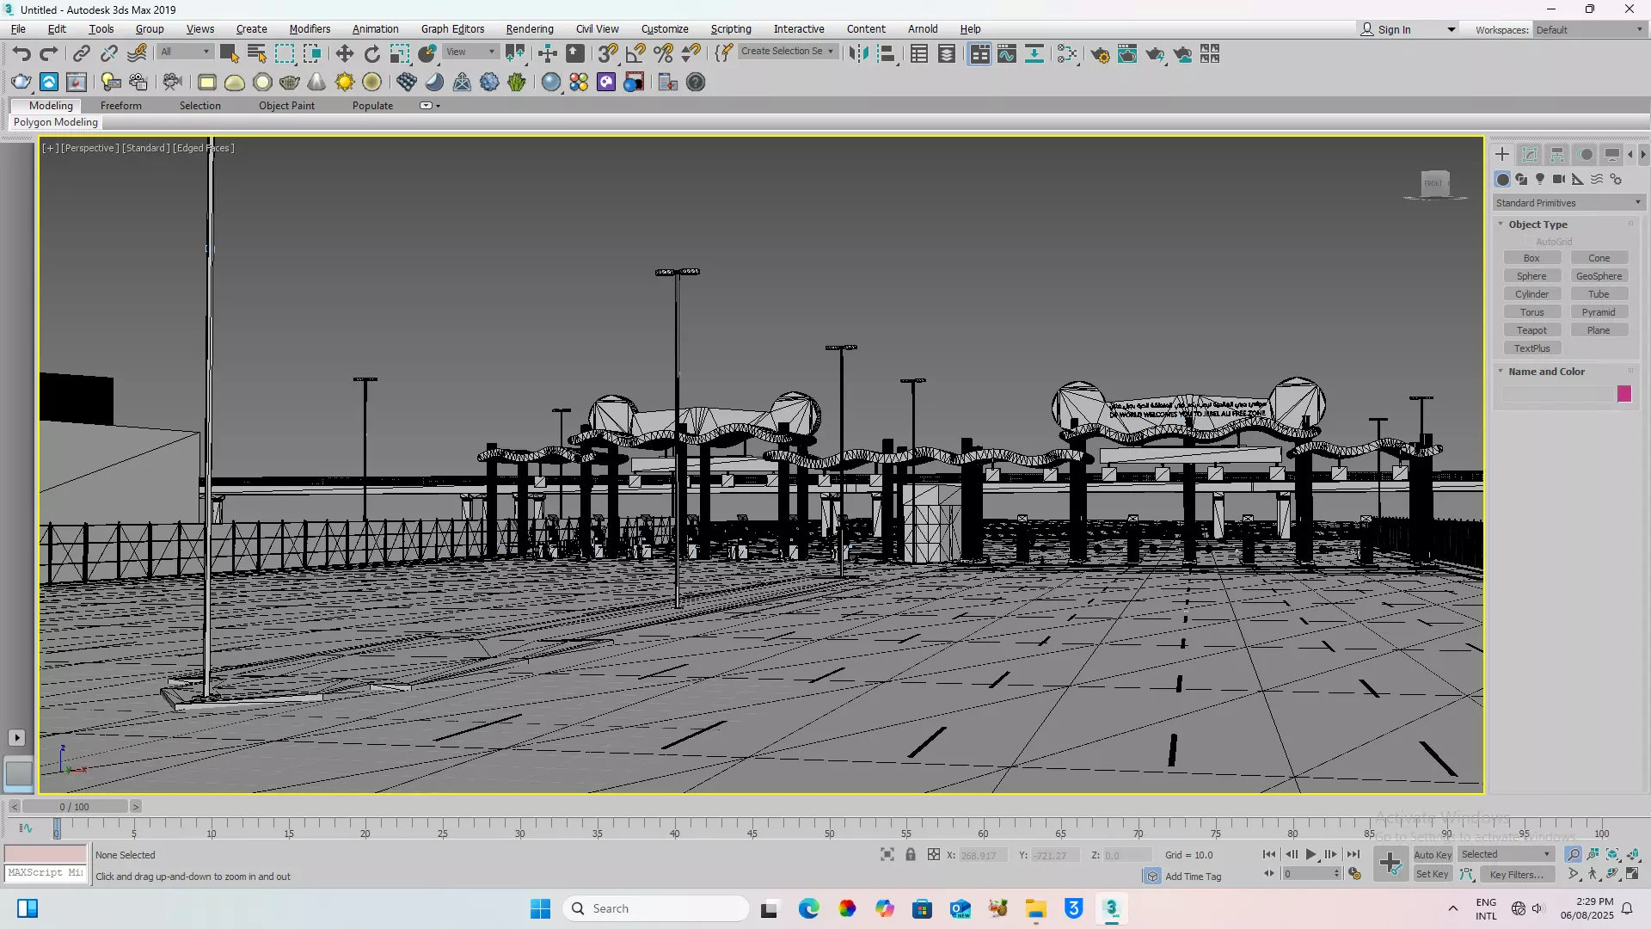
Task: Open the Sign In dropdown arrow
Action: click(x=1452, y=29)
